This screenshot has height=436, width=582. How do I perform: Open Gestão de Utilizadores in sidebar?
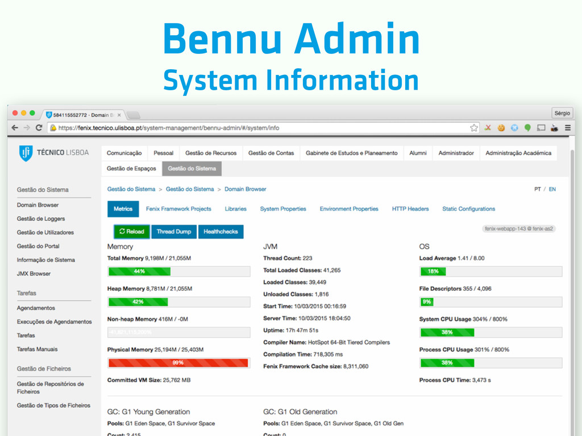click(x=45, y=232)
